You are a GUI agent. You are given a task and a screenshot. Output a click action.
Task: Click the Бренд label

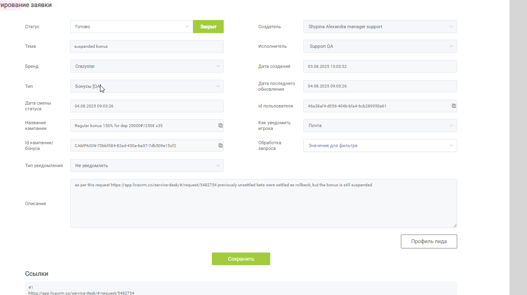tap(31, 66)
